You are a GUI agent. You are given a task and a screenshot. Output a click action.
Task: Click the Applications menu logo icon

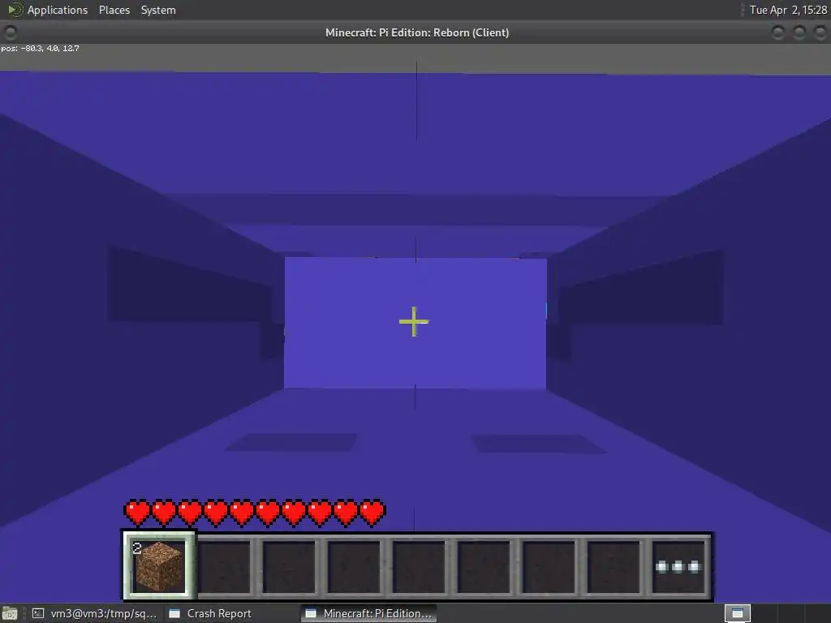coord(15,10)
